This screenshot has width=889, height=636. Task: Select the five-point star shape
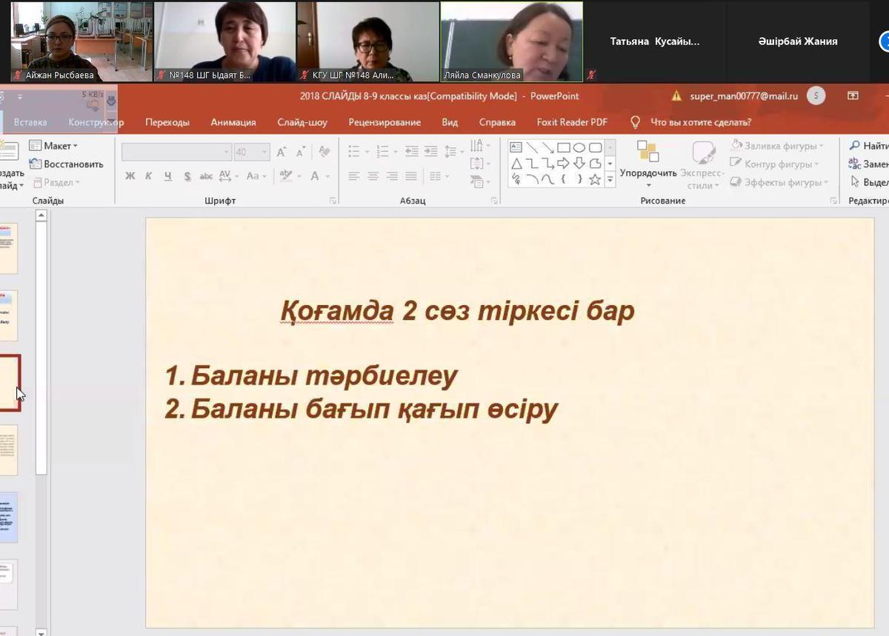click(x=595, y=179)
